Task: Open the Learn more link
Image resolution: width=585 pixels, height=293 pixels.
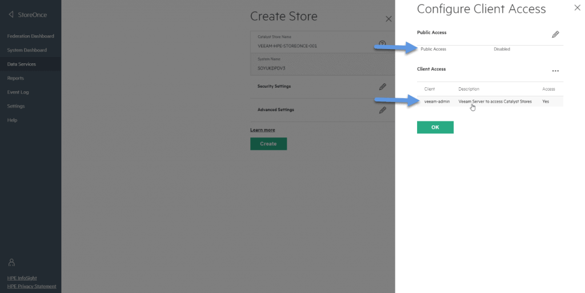Action: 263,130
